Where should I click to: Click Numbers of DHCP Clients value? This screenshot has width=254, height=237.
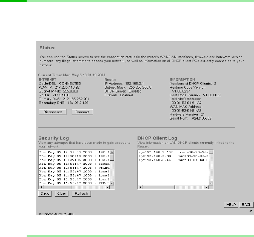click(x=215, y=84)
